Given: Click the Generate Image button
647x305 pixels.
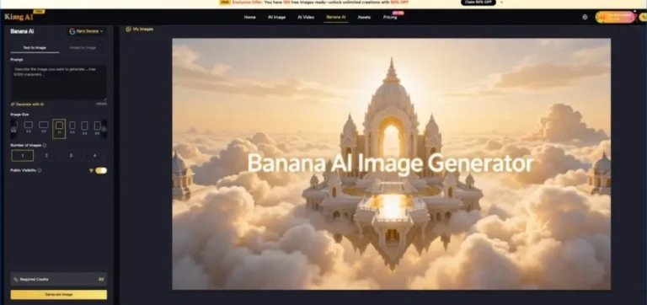Looking at the screenshot, I should click(x=59, y=295).
